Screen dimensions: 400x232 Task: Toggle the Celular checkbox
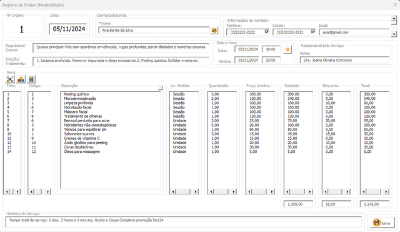coord(313,32)
